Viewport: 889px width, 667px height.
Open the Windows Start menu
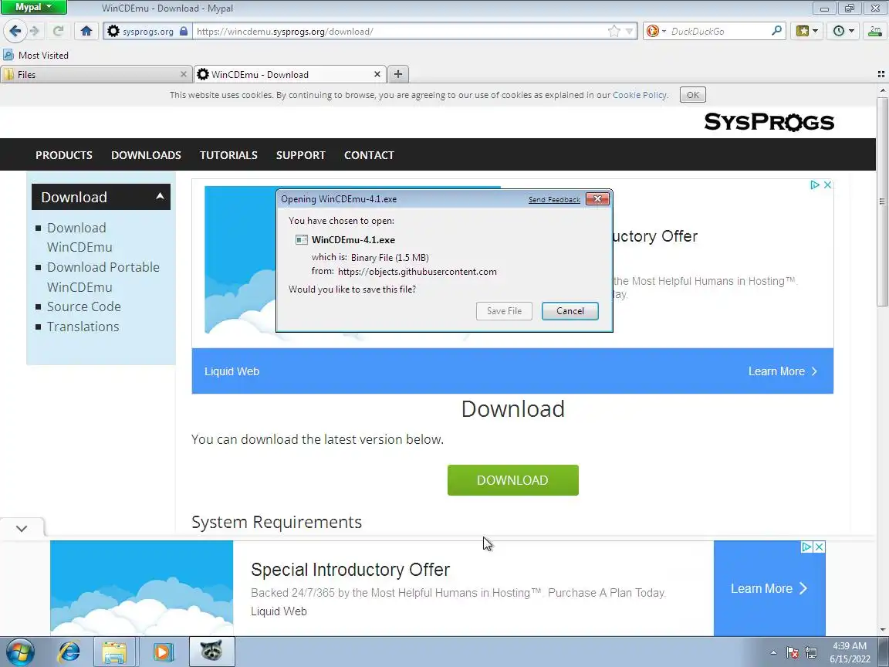19,652
